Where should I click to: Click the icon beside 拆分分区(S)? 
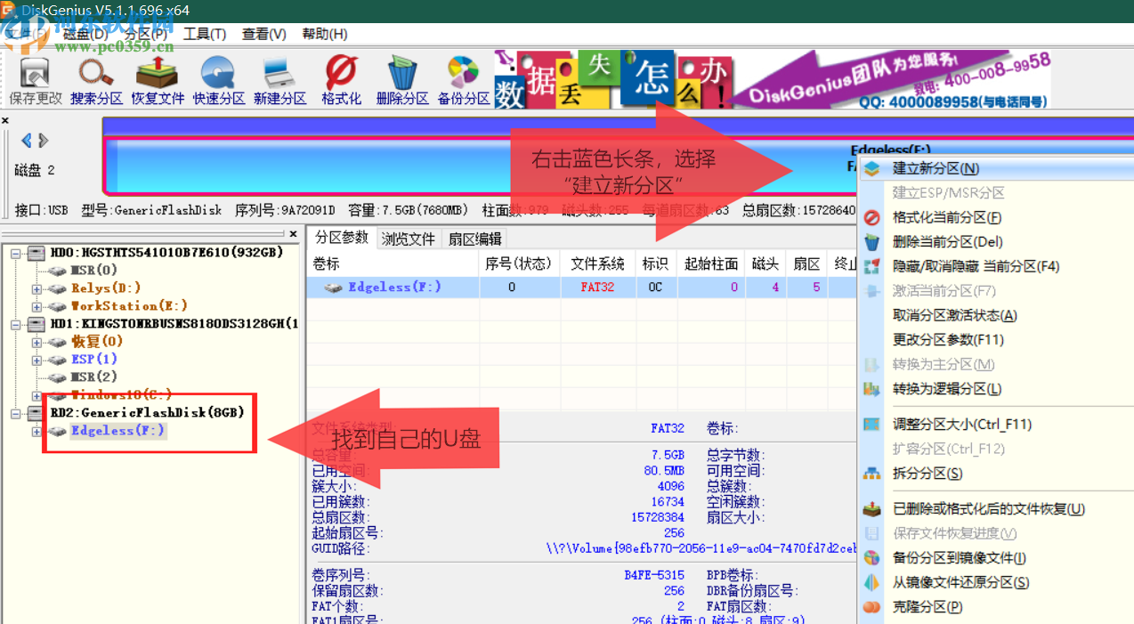(872, 474)
